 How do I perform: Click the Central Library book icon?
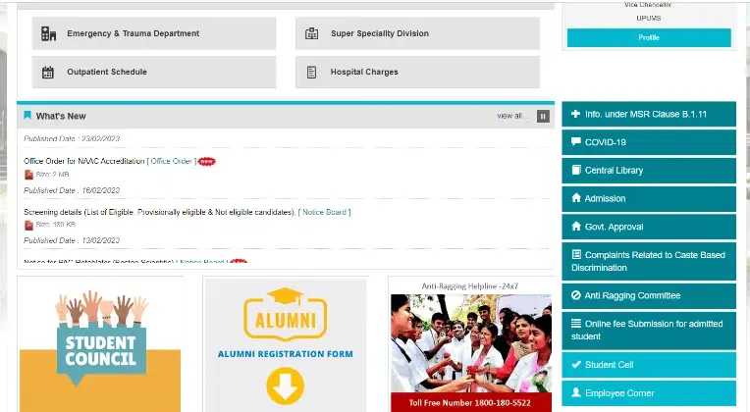[x=575, y=170]
